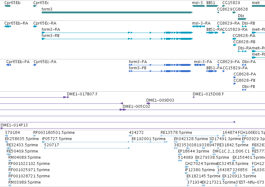Click the Cpr65Ec-PA protein label
Viewport: 265px width, 187px height.
pos(45,62)
